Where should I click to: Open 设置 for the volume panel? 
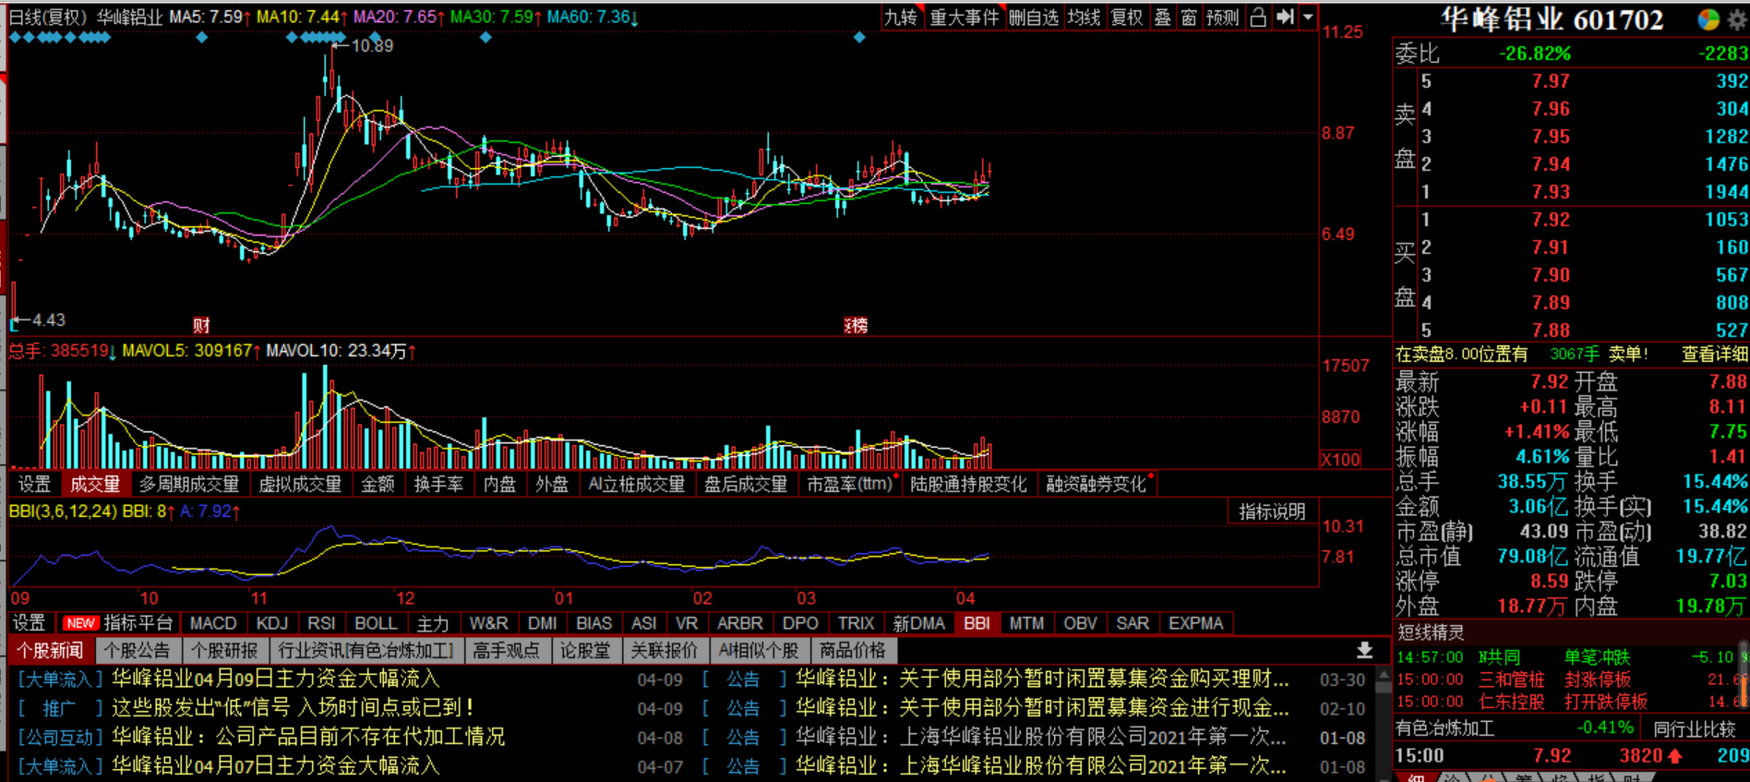coord(34,484)
